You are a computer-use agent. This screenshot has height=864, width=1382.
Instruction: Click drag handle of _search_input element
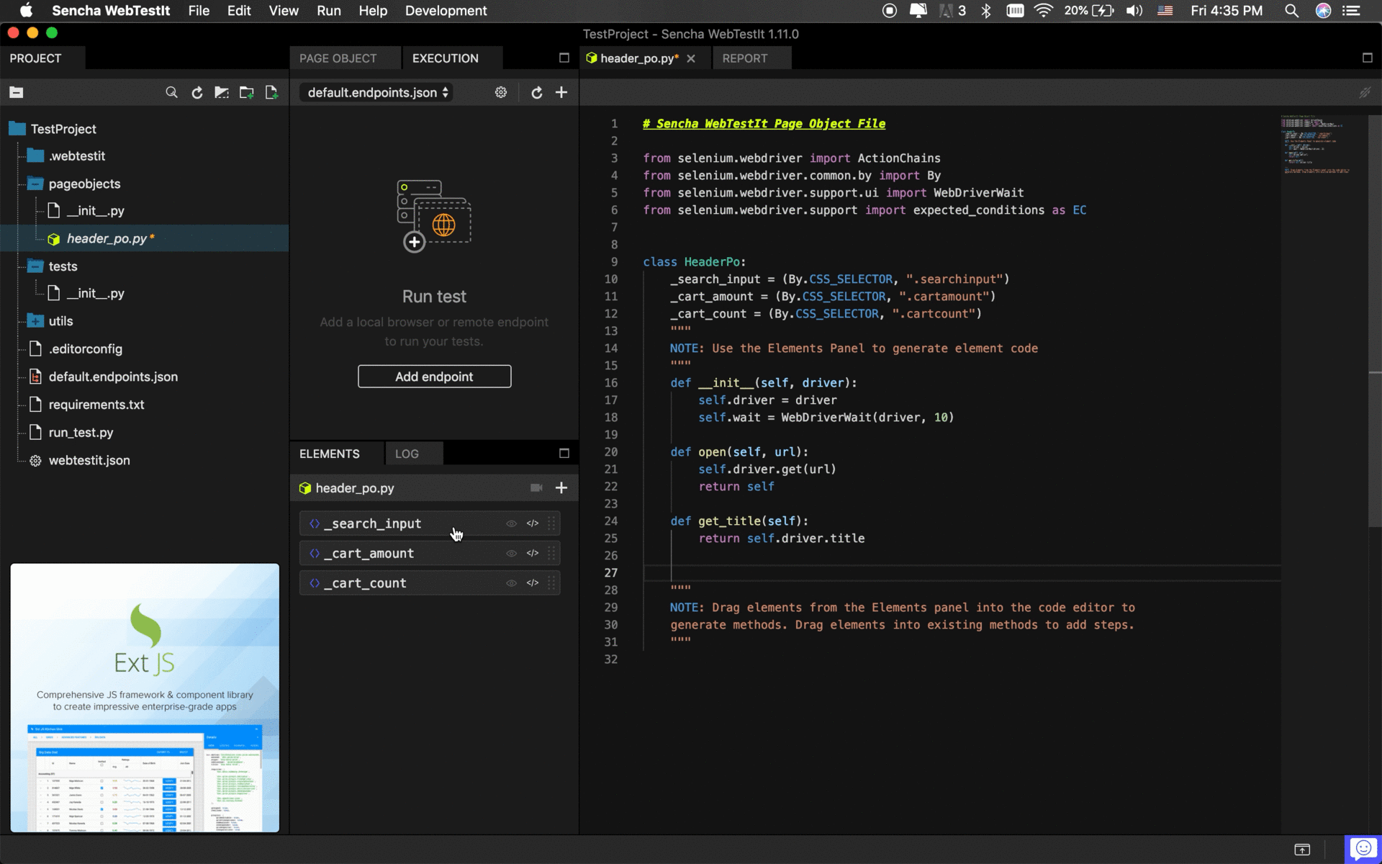click(x=551, y=523)
